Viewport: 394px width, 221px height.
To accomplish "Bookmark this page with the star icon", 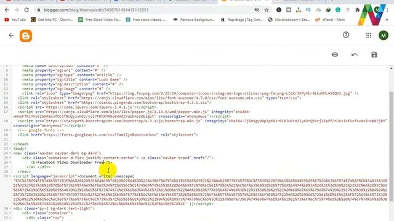I will pos(267,10).
